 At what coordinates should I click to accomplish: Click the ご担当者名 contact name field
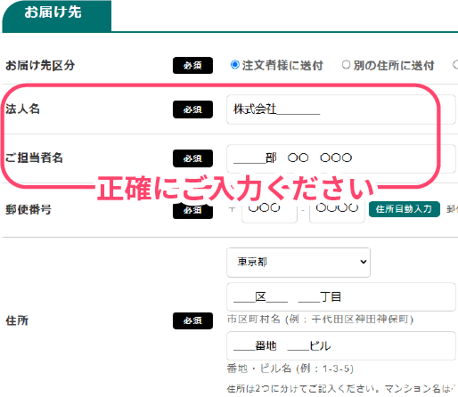click(x=341, y=158)
